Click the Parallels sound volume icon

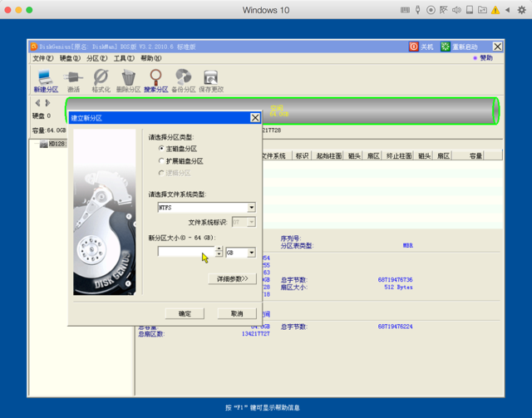[x=456, y=10]
